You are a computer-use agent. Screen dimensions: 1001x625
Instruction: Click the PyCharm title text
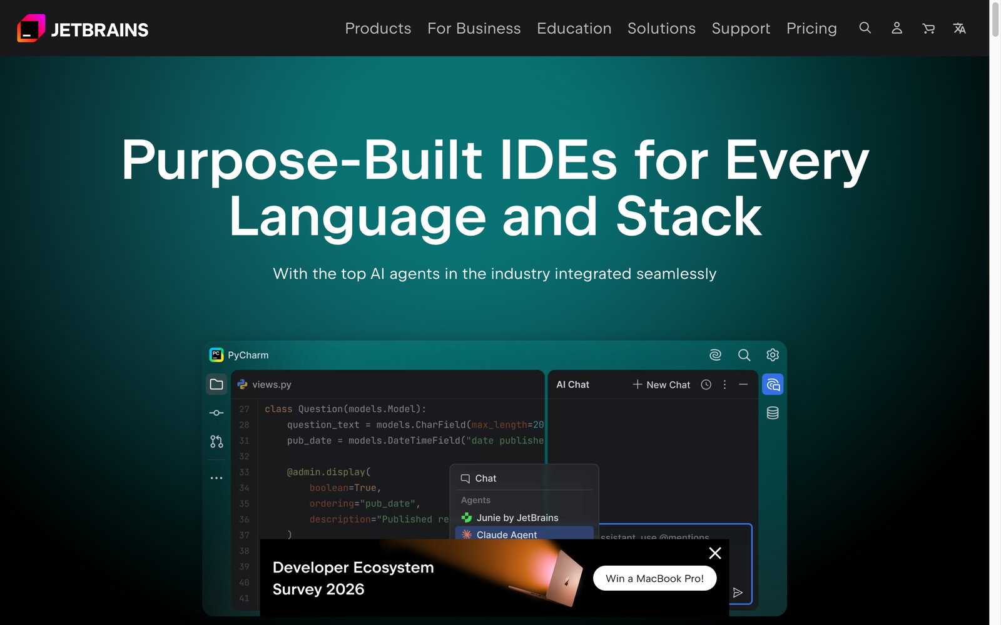pos(248,355)
